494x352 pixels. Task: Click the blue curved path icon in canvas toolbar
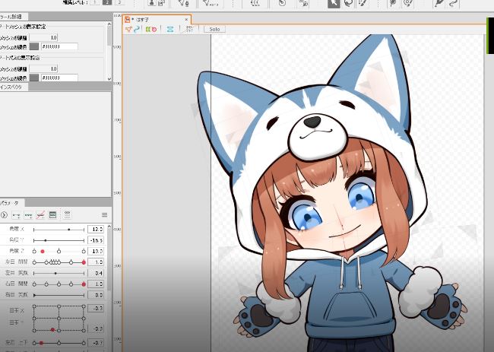[x=136, y=30]
